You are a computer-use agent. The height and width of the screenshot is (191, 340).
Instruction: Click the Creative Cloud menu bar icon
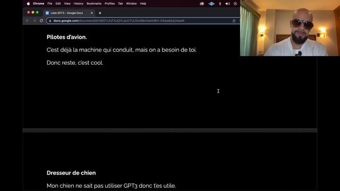pyautogui.click(x=202, y=4)
